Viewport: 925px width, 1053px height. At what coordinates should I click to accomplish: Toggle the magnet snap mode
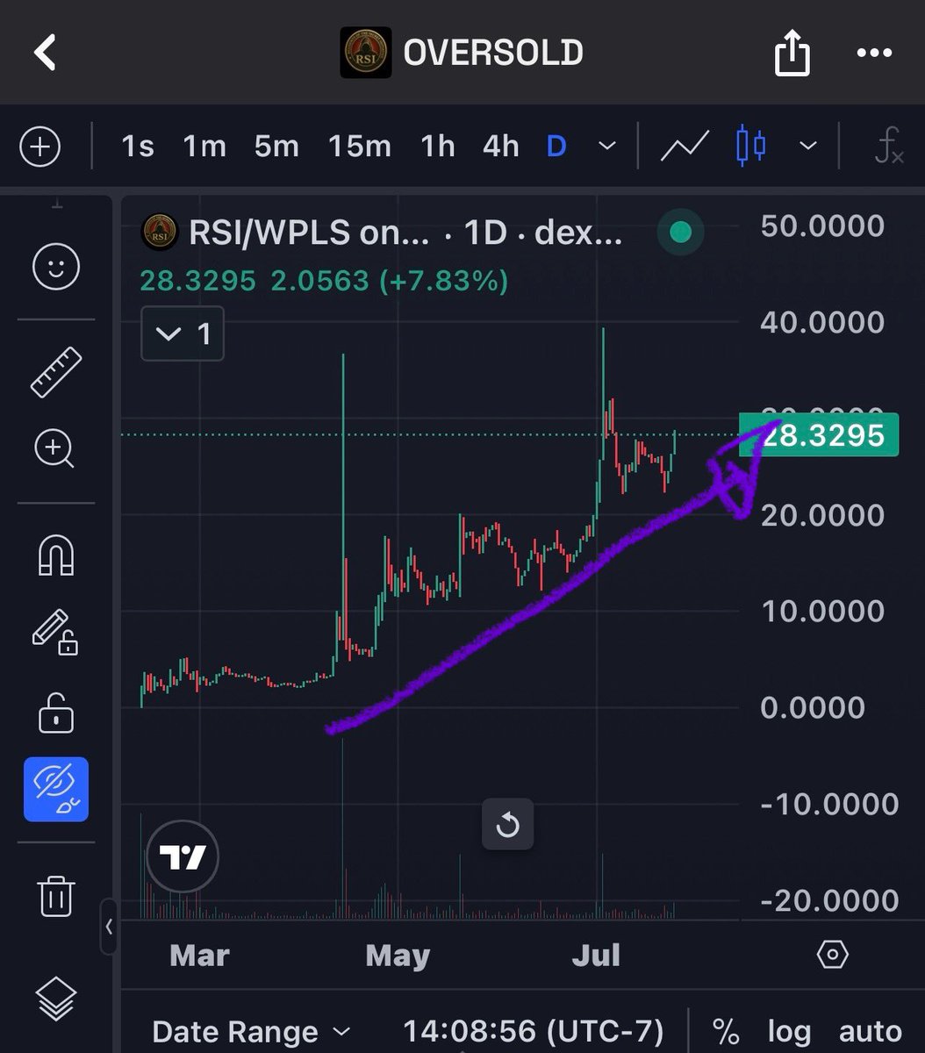56,555
